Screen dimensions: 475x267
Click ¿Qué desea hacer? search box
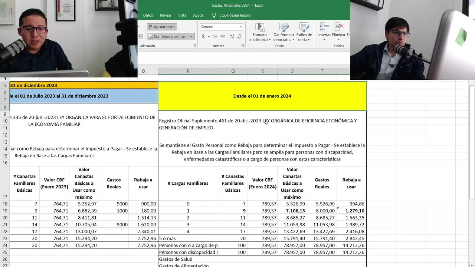(x=235, y=15)
